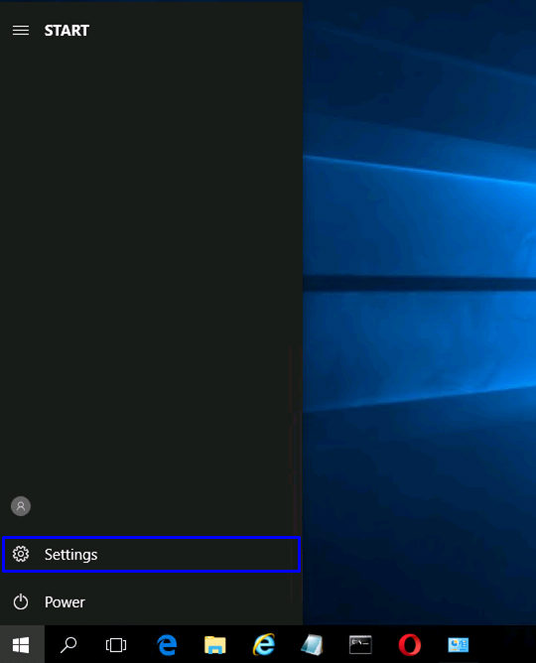
Task: Open the Notepad-style taskbar app
Action: pyautogui.click(x=313, y=645)
